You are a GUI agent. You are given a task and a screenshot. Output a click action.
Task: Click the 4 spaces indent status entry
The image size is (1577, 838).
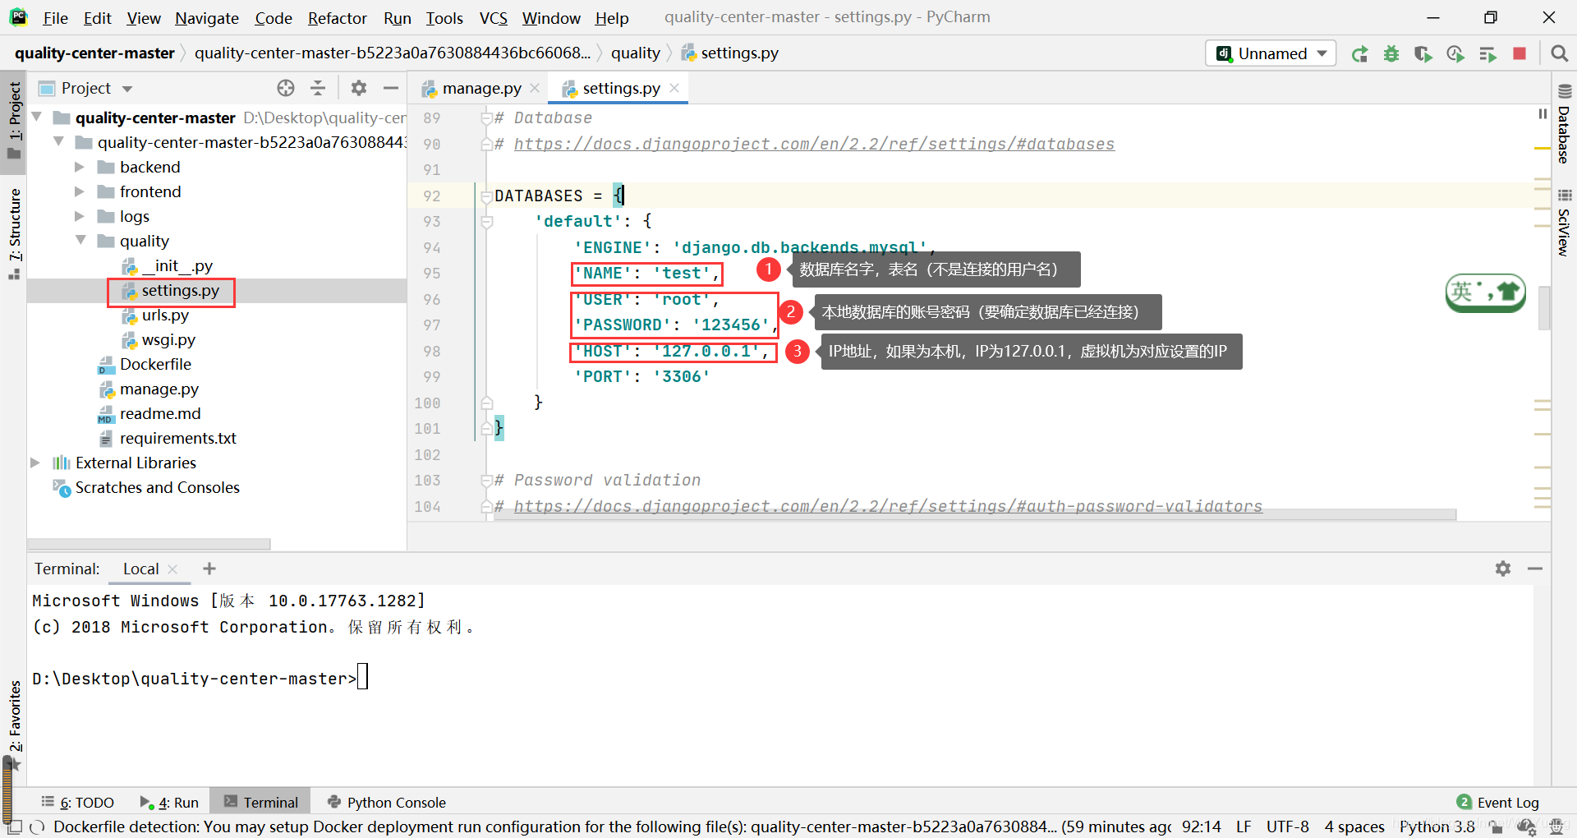click(1354, 826)
